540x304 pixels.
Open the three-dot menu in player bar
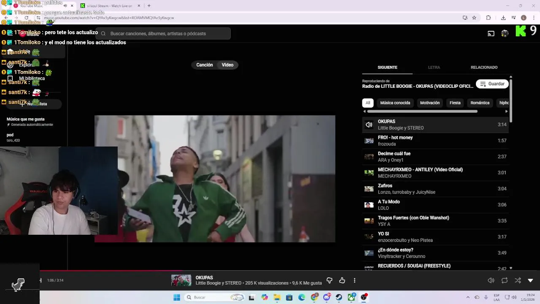(354, 280)
